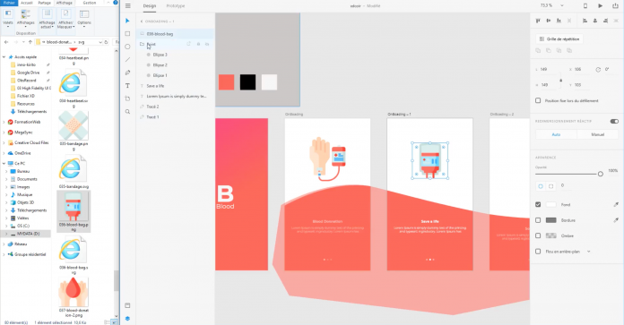
Task: Open the zoom percentage dropdown
Action: tap(562, 5)
